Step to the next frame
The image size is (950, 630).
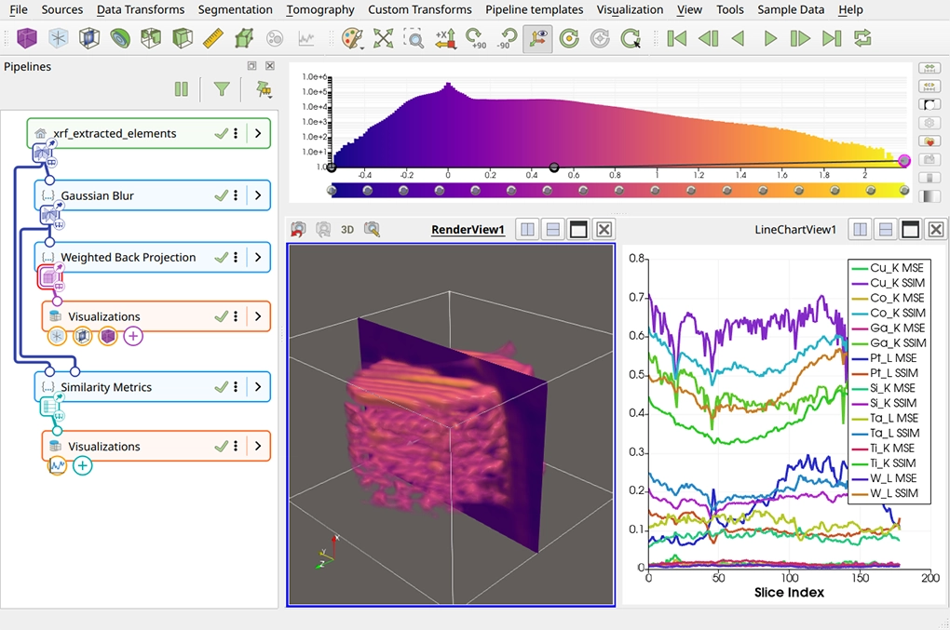pos(800,38)
